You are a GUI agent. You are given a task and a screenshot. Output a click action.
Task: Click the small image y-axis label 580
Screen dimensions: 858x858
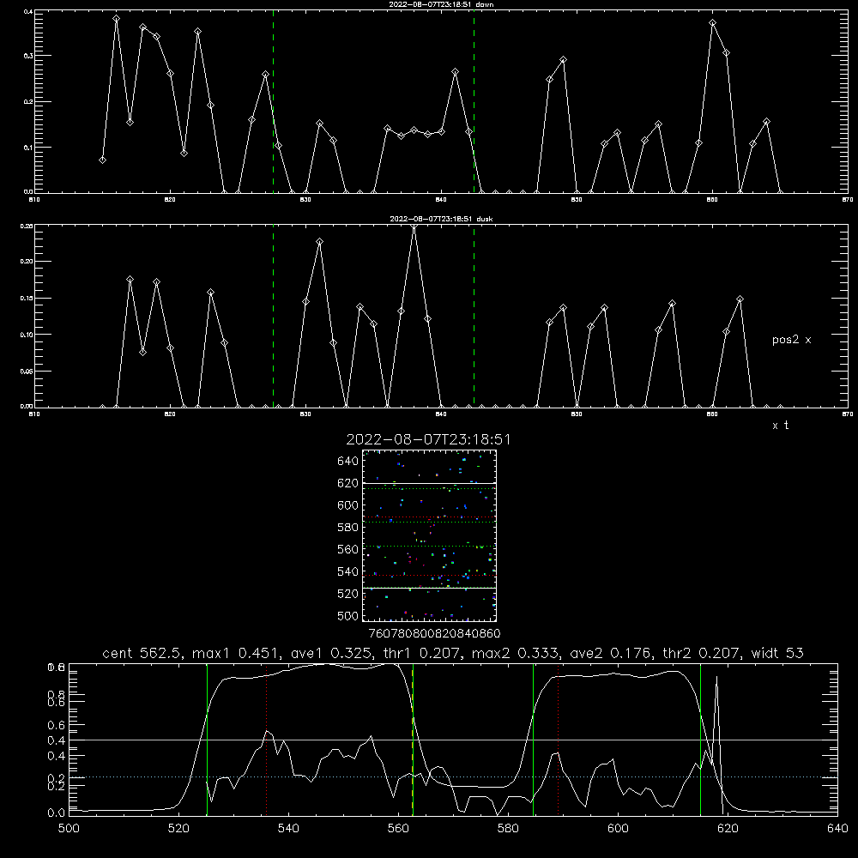click(348, 528)
